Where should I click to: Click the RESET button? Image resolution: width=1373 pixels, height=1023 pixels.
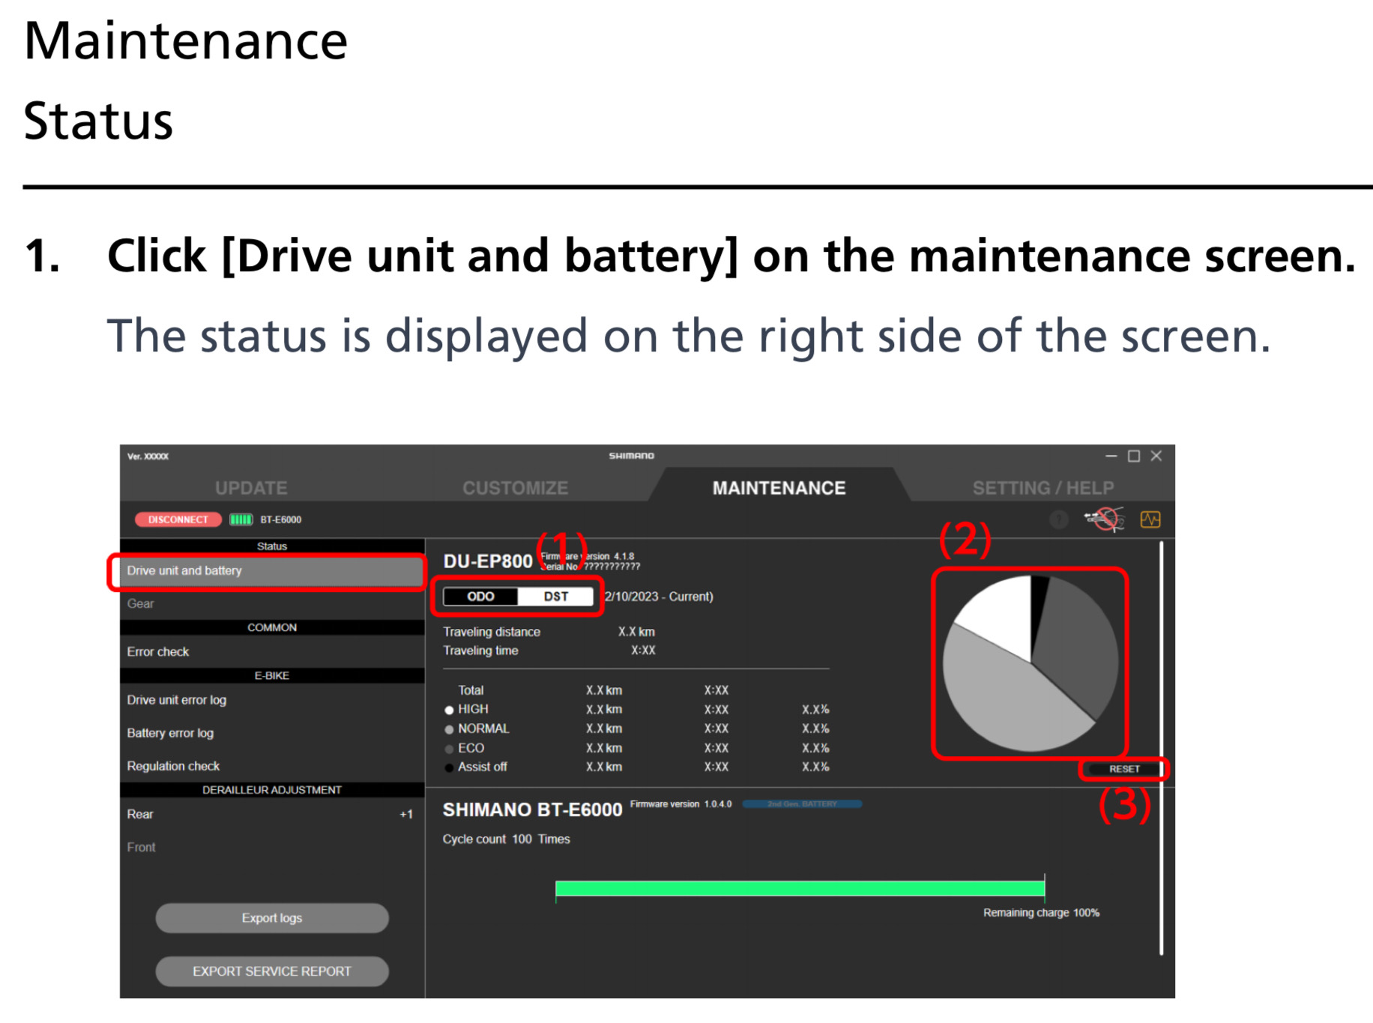click(x=1124, y=769)
